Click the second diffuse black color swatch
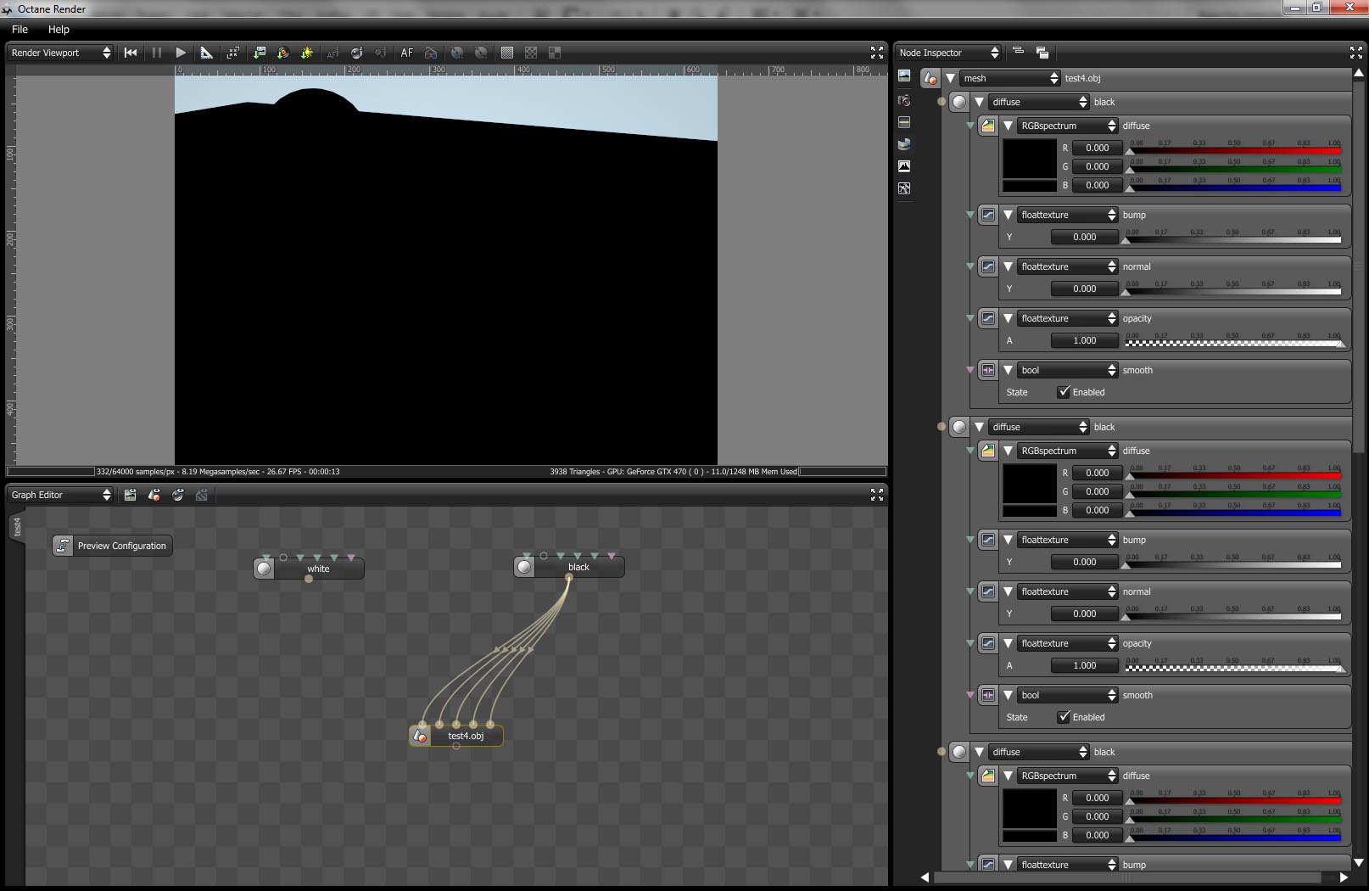 (1030, 484)
